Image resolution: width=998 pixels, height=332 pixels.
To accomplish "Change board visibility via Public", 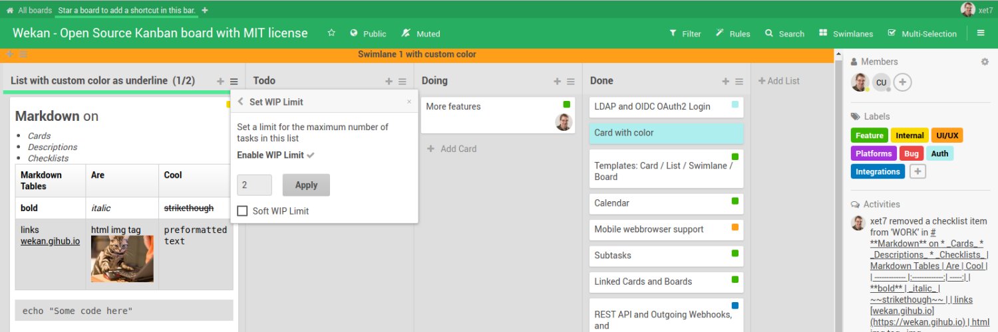I will (368, 34).
